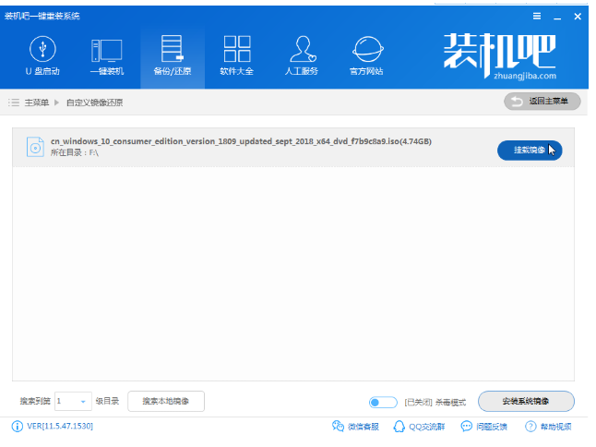Viewport: 596px width, 447px height.
Task: Click 主菜单 in the breadcrumb
Action: point(35,102)
